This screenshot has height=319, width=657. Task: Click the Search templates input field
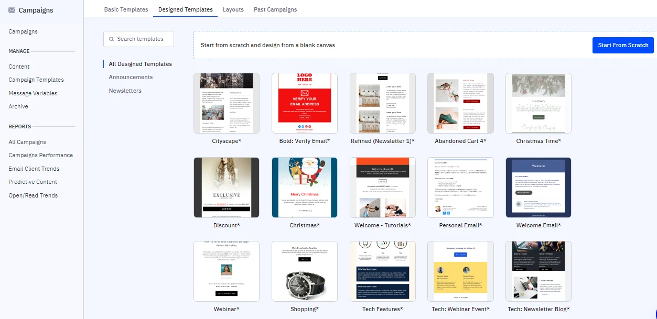click(x=139, y=39)
